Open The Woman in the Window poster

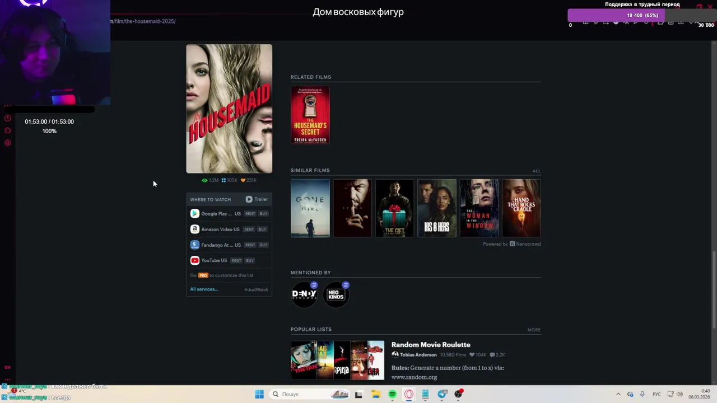tap(479, 208)
